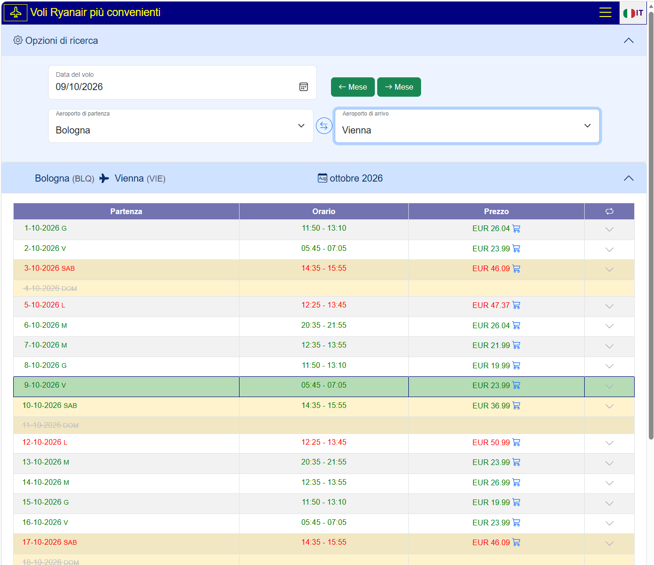Click the Orario column header

click(x=324, y=211)
